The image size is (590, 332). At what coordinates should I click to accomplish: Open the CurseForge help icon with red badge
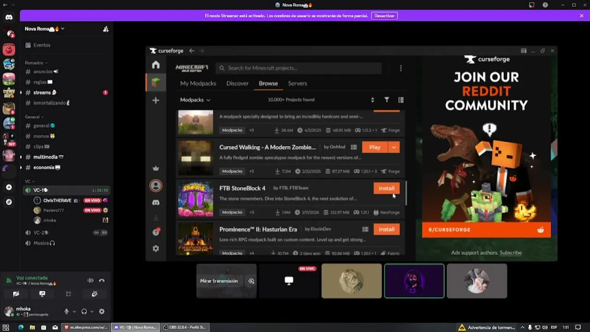pos(156,232)
